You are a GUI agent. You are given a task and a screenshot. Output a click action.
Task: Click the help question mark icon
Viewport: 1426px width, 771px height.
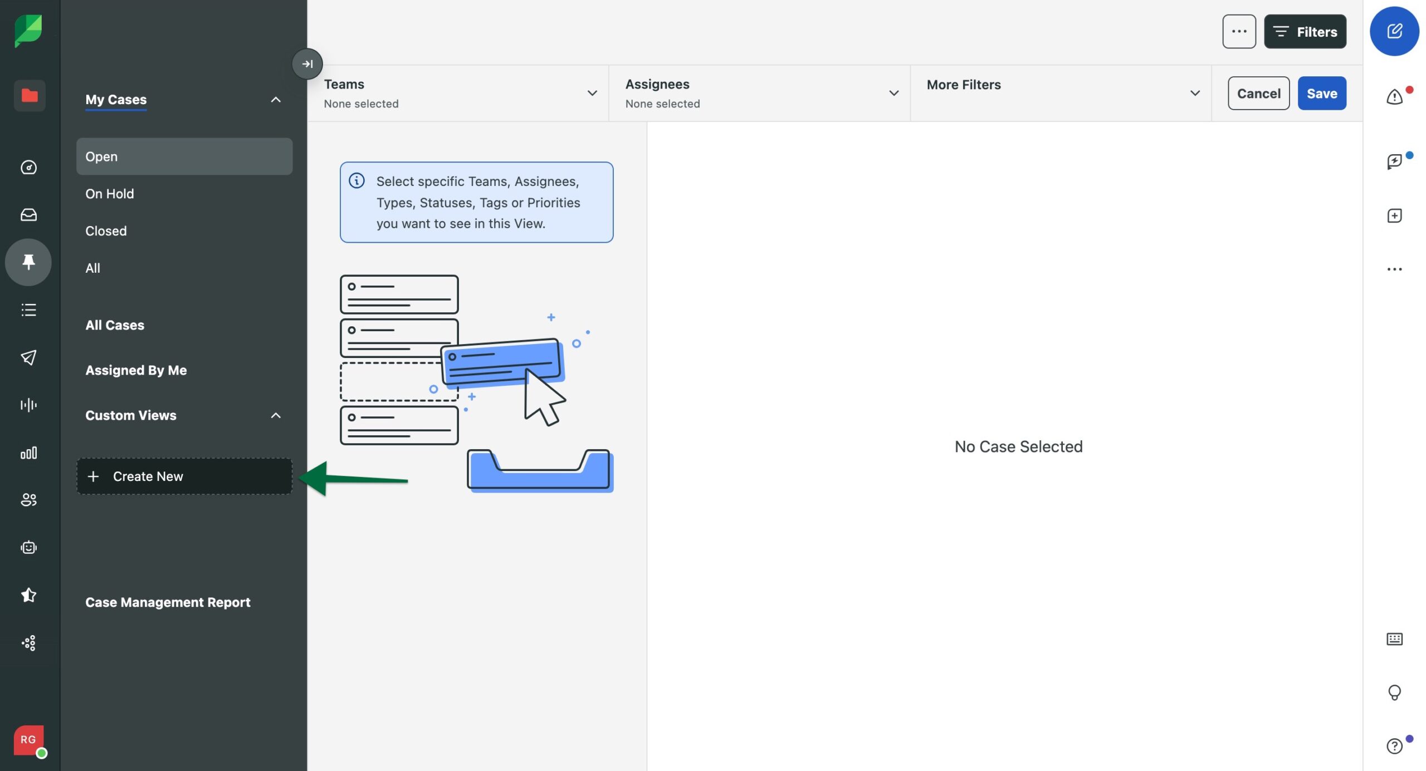[1394, 746]
